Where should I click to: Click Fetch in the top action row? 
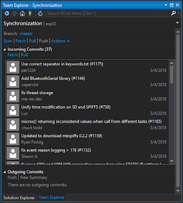pos(21,41)
